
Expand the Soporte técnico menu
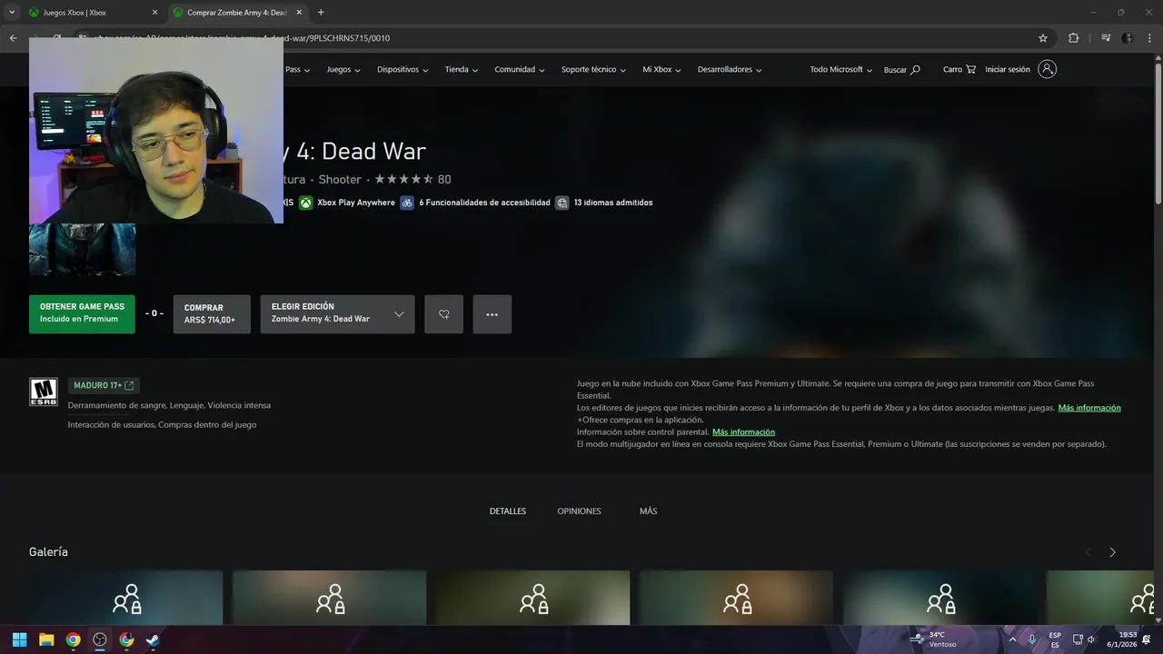593,70
